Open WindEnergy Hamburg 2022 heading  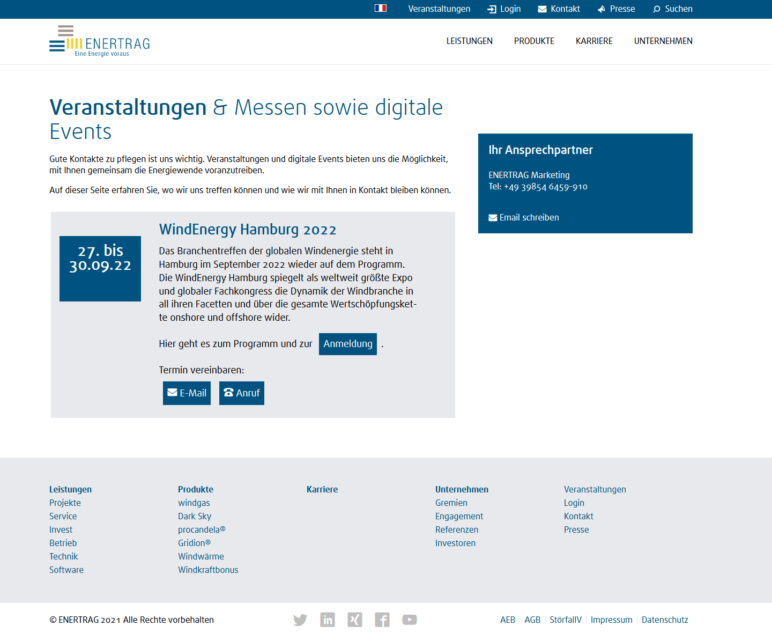click(x=248, y=230)
